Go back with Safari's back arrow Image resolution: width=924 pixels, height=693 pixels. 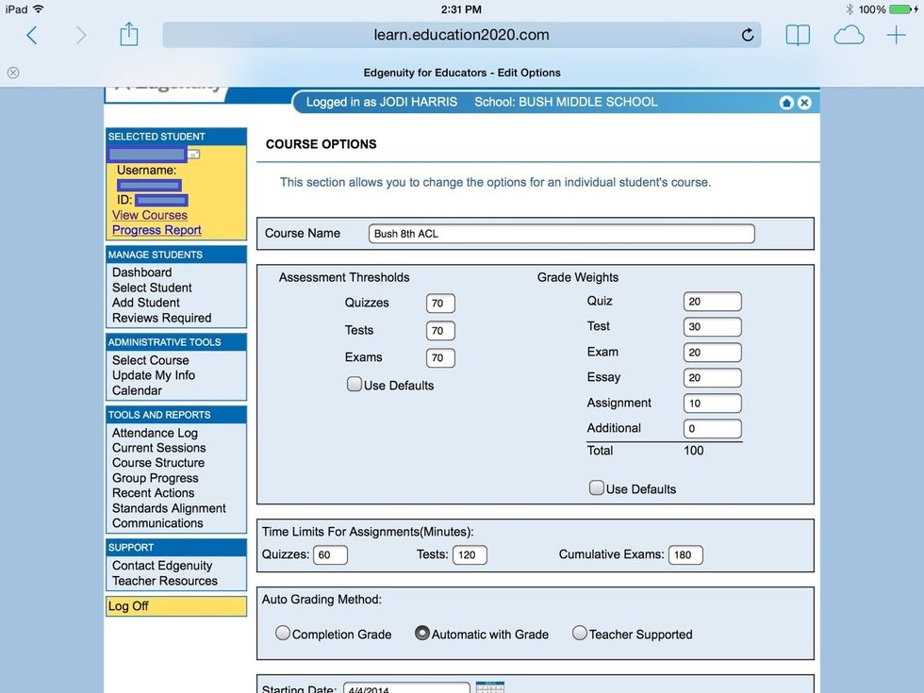[x=32, y=35]
